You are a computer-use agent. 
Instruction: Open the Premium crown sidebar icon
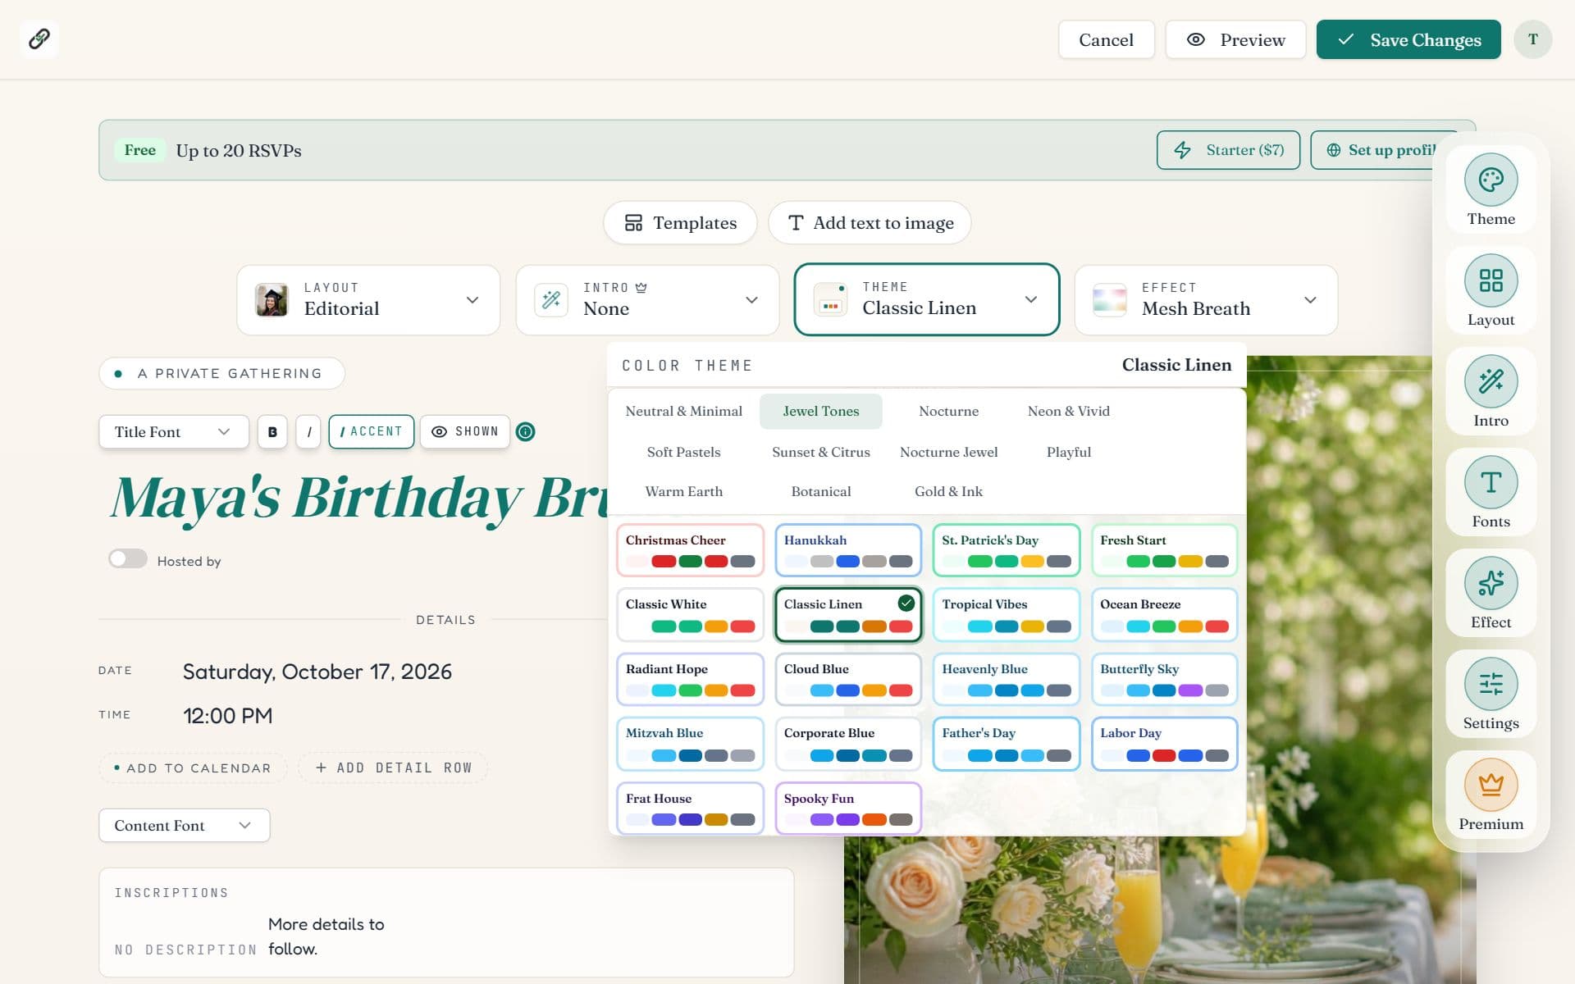pos(1491,795)
